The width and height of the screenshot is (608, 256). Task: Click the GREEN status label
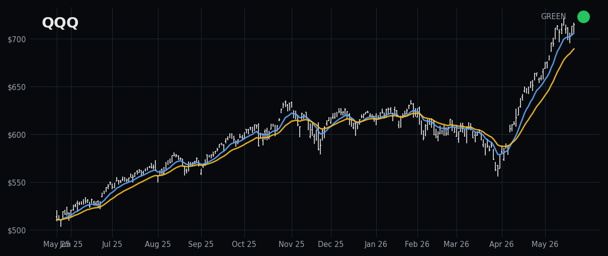pos(553,17)
